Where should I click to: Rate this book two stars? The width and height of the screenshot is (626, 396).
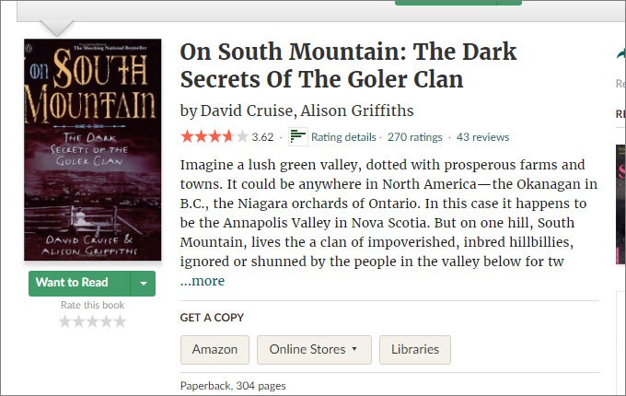click(x=78, y=321)
